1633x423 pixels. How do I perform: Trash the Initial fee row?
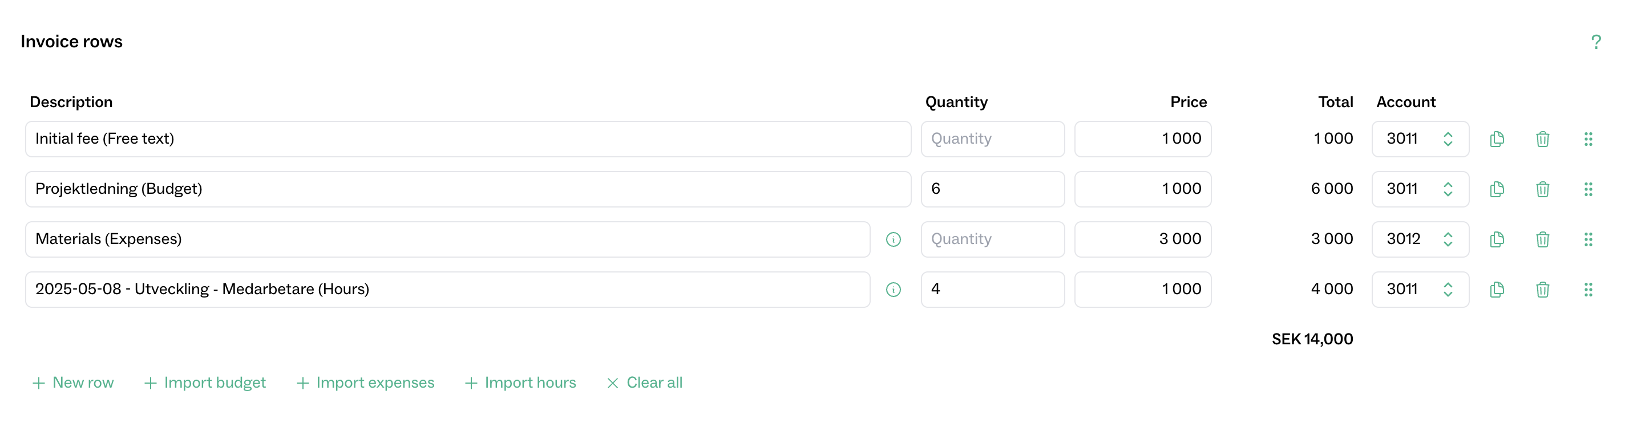pyautogui.click(x=1542, y=139)
